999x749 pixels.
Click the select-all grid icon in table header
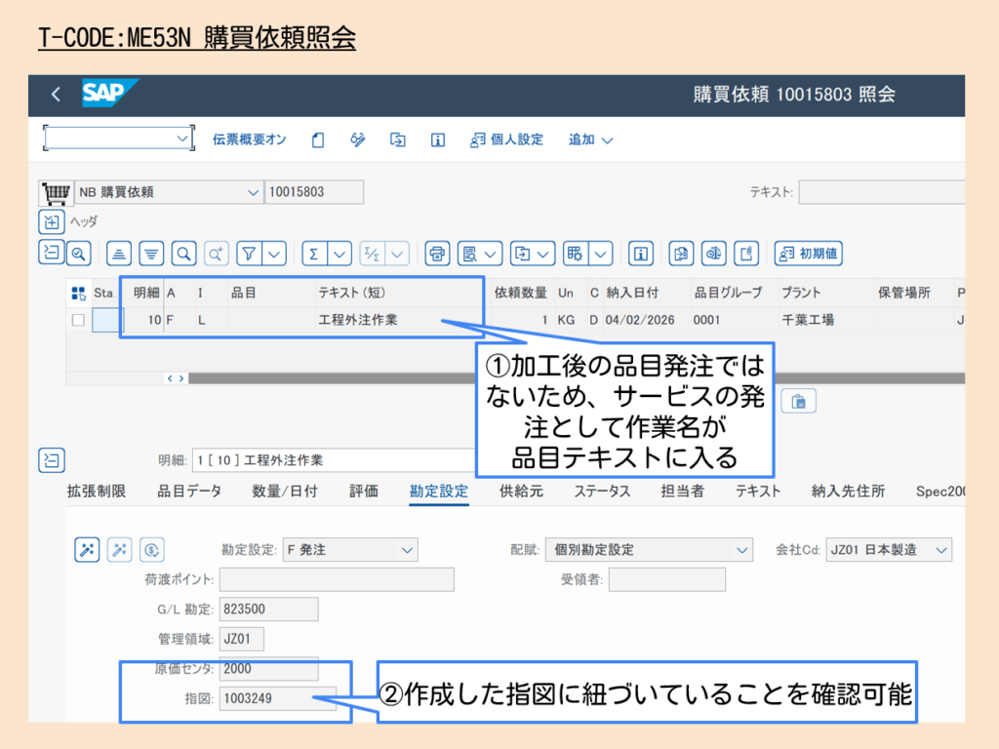(78, 293)
